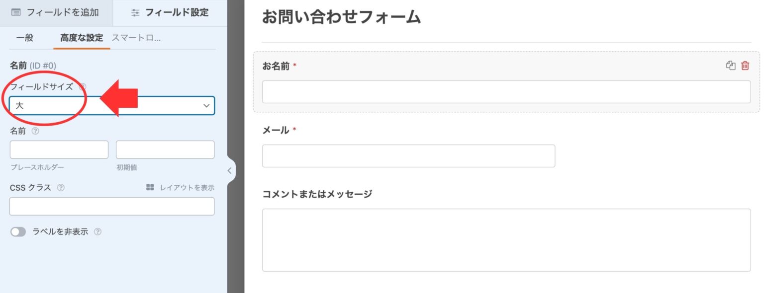Click the help icon next to ラベルを非表示

tap(98, 231)
